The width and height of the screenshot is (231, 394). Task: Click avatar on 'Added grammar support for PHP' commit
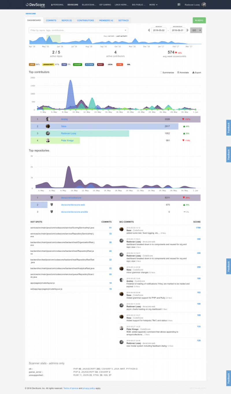point(122,294)
